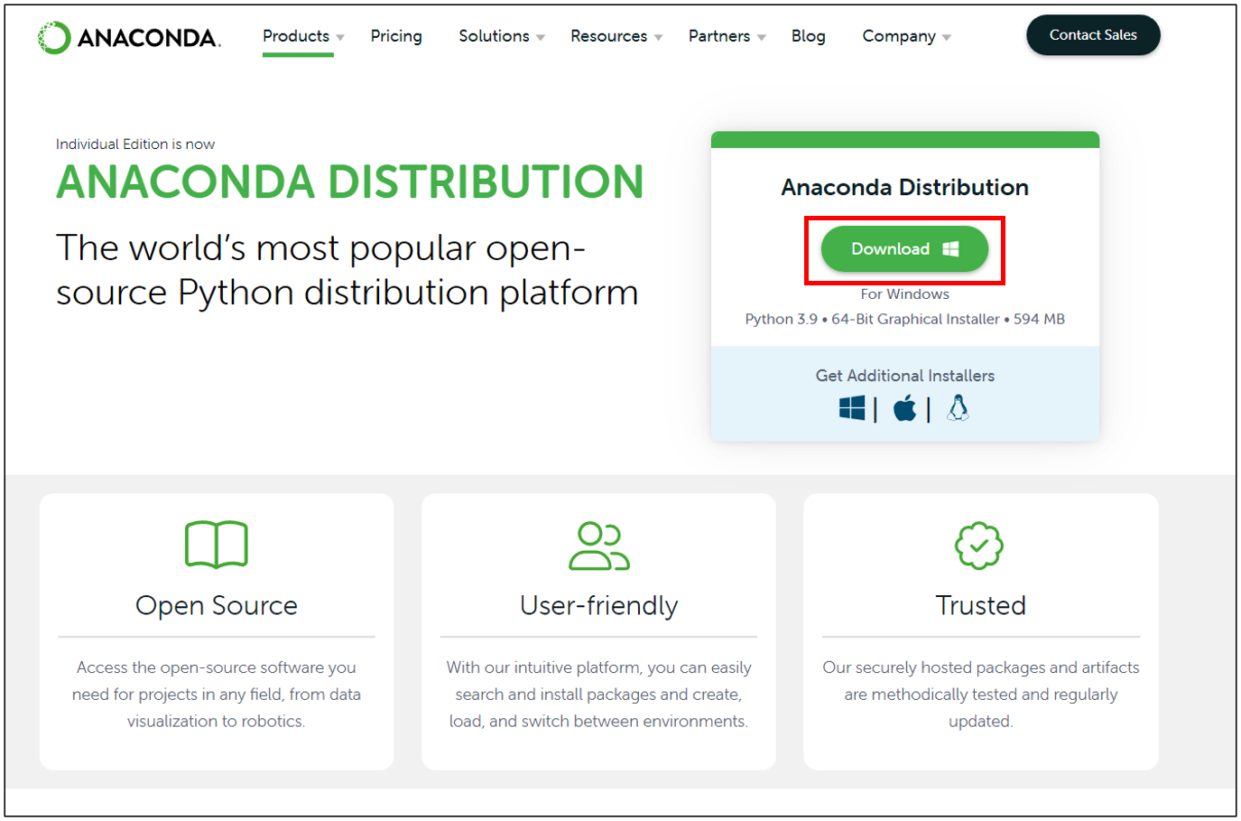This screenshot has width=1241, height=821.
Task: Open the Resources menu
Action: (609, 36)
